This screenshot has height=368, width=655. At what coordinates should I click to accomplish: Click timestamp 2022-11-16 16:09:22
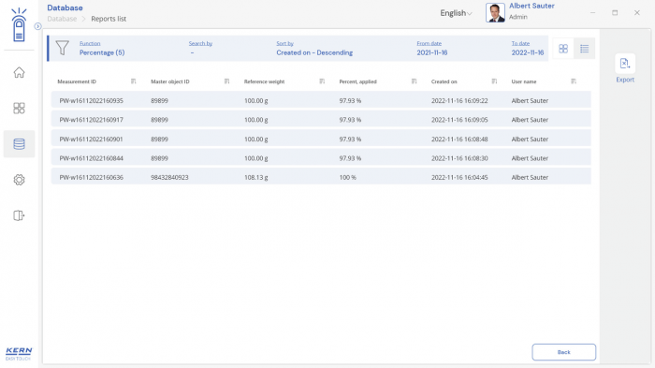click(x=459, y=101)
